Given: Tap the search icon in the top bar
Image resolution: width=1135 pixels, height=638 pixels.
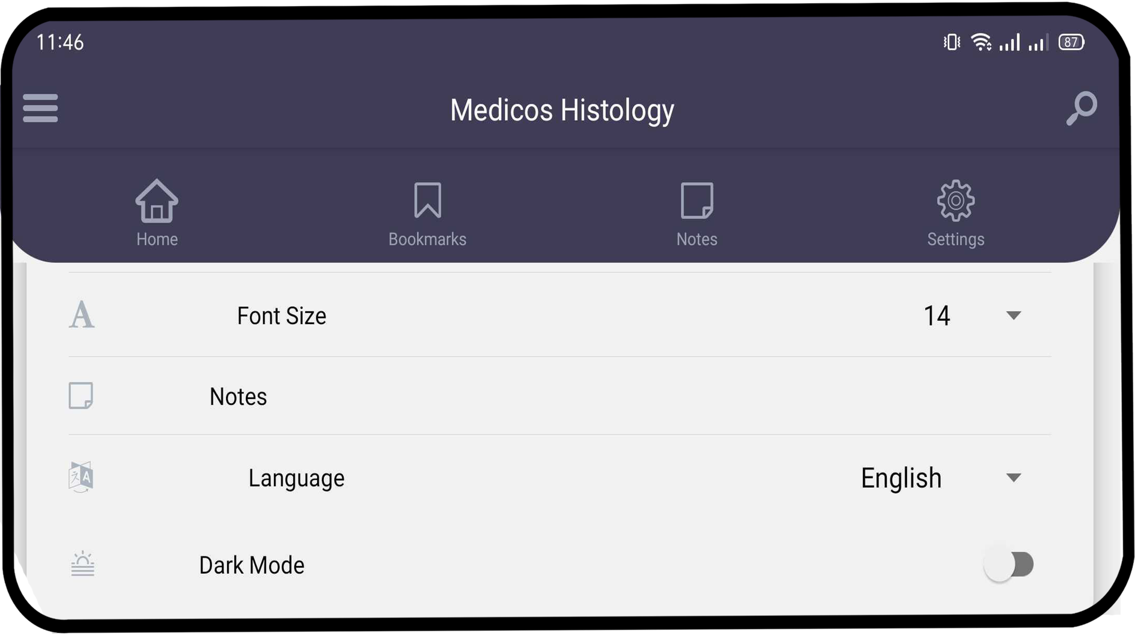Looking at the screenshot, I should pos(1081,108).
